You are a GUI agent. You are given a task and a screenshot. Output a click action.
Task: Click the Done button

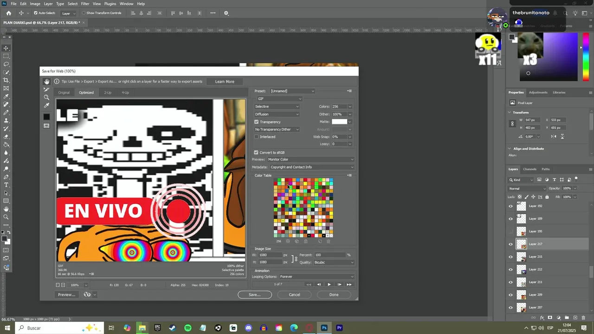(x=334, y=295)
